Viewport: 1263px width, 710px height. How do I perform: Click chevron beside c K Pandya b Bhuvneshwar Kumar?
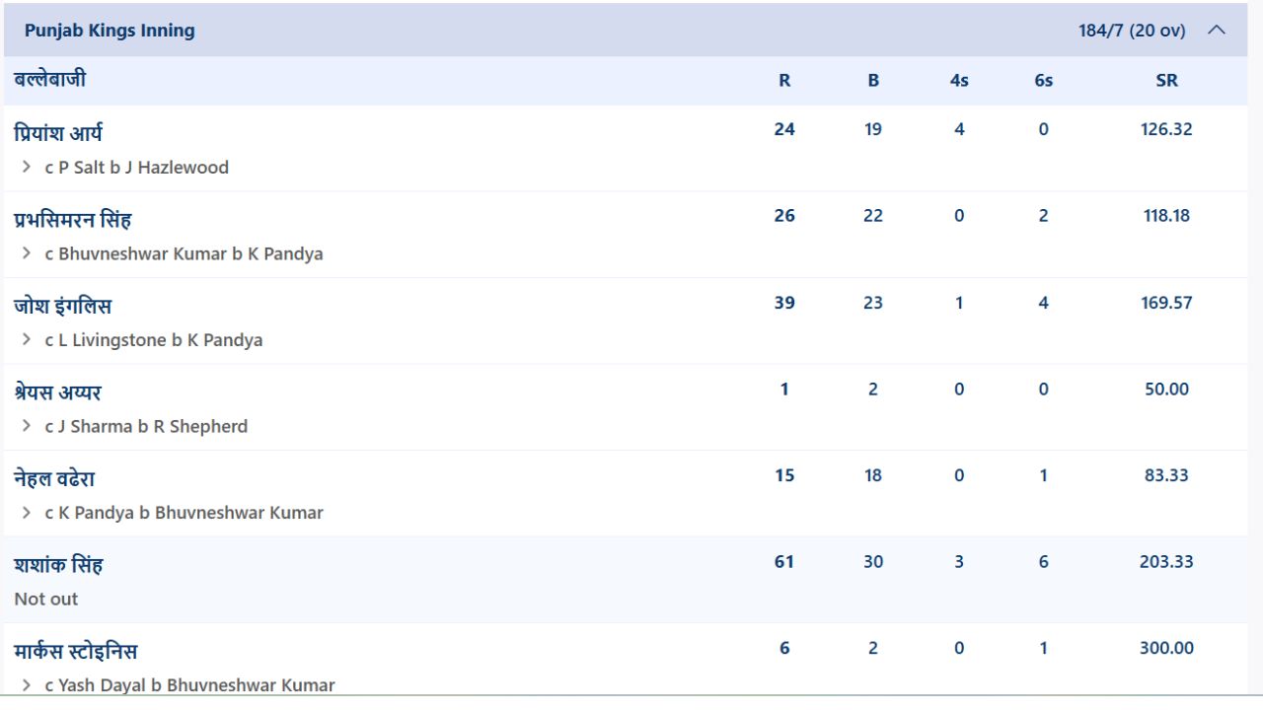pos(27,513)
